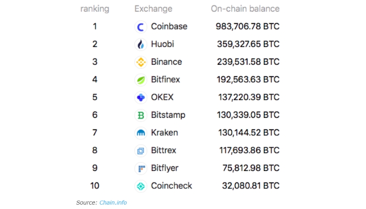Select the Coinbase exchange name

[x=169, y=27]
